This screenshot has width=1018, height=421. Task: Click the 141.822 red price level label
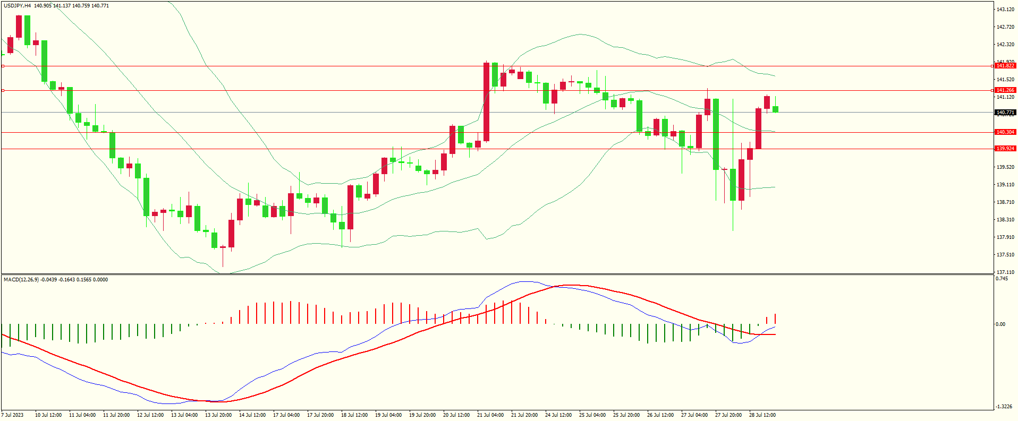click(x=1005, y=66)
